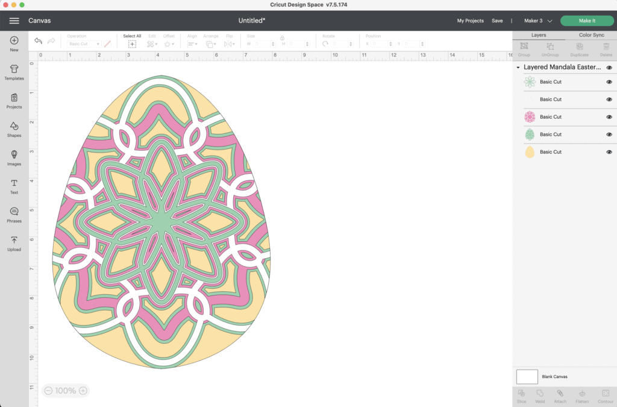Click the Size height H field
The width and height of the screenshot is (617, 407).
tap(298, 44)
